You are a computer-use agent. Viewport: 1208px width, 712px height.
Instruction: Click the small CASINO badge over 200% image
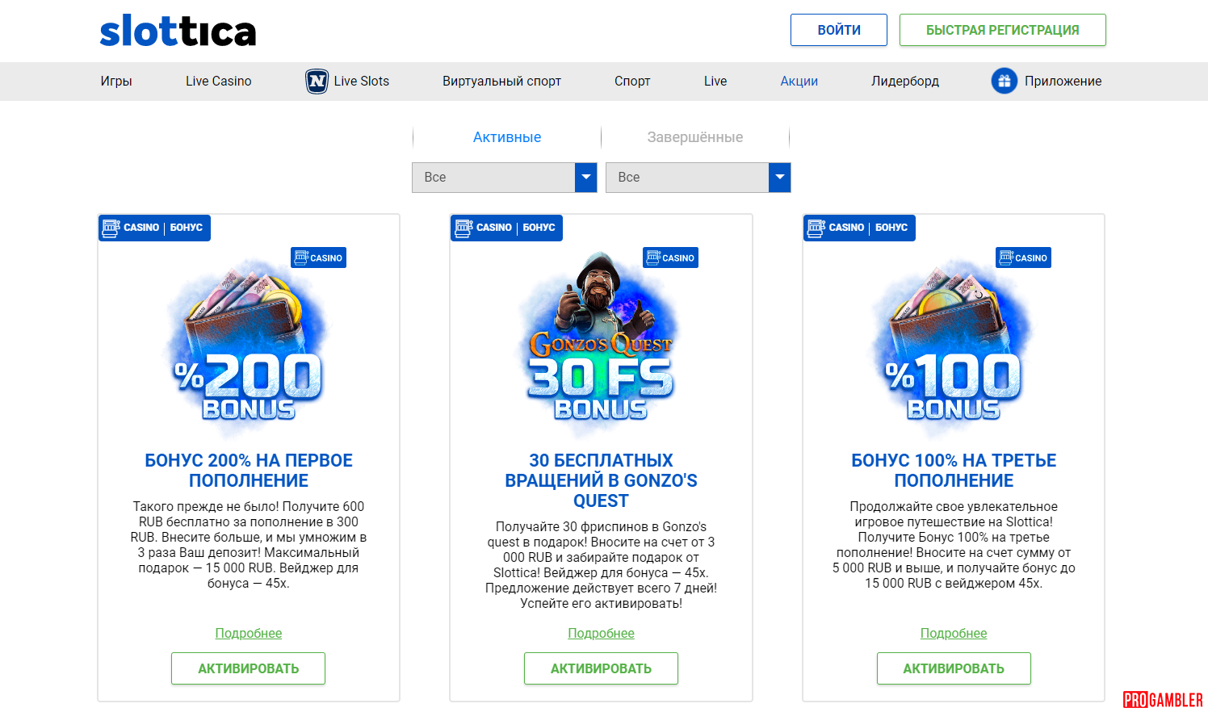tap(318, 258)
